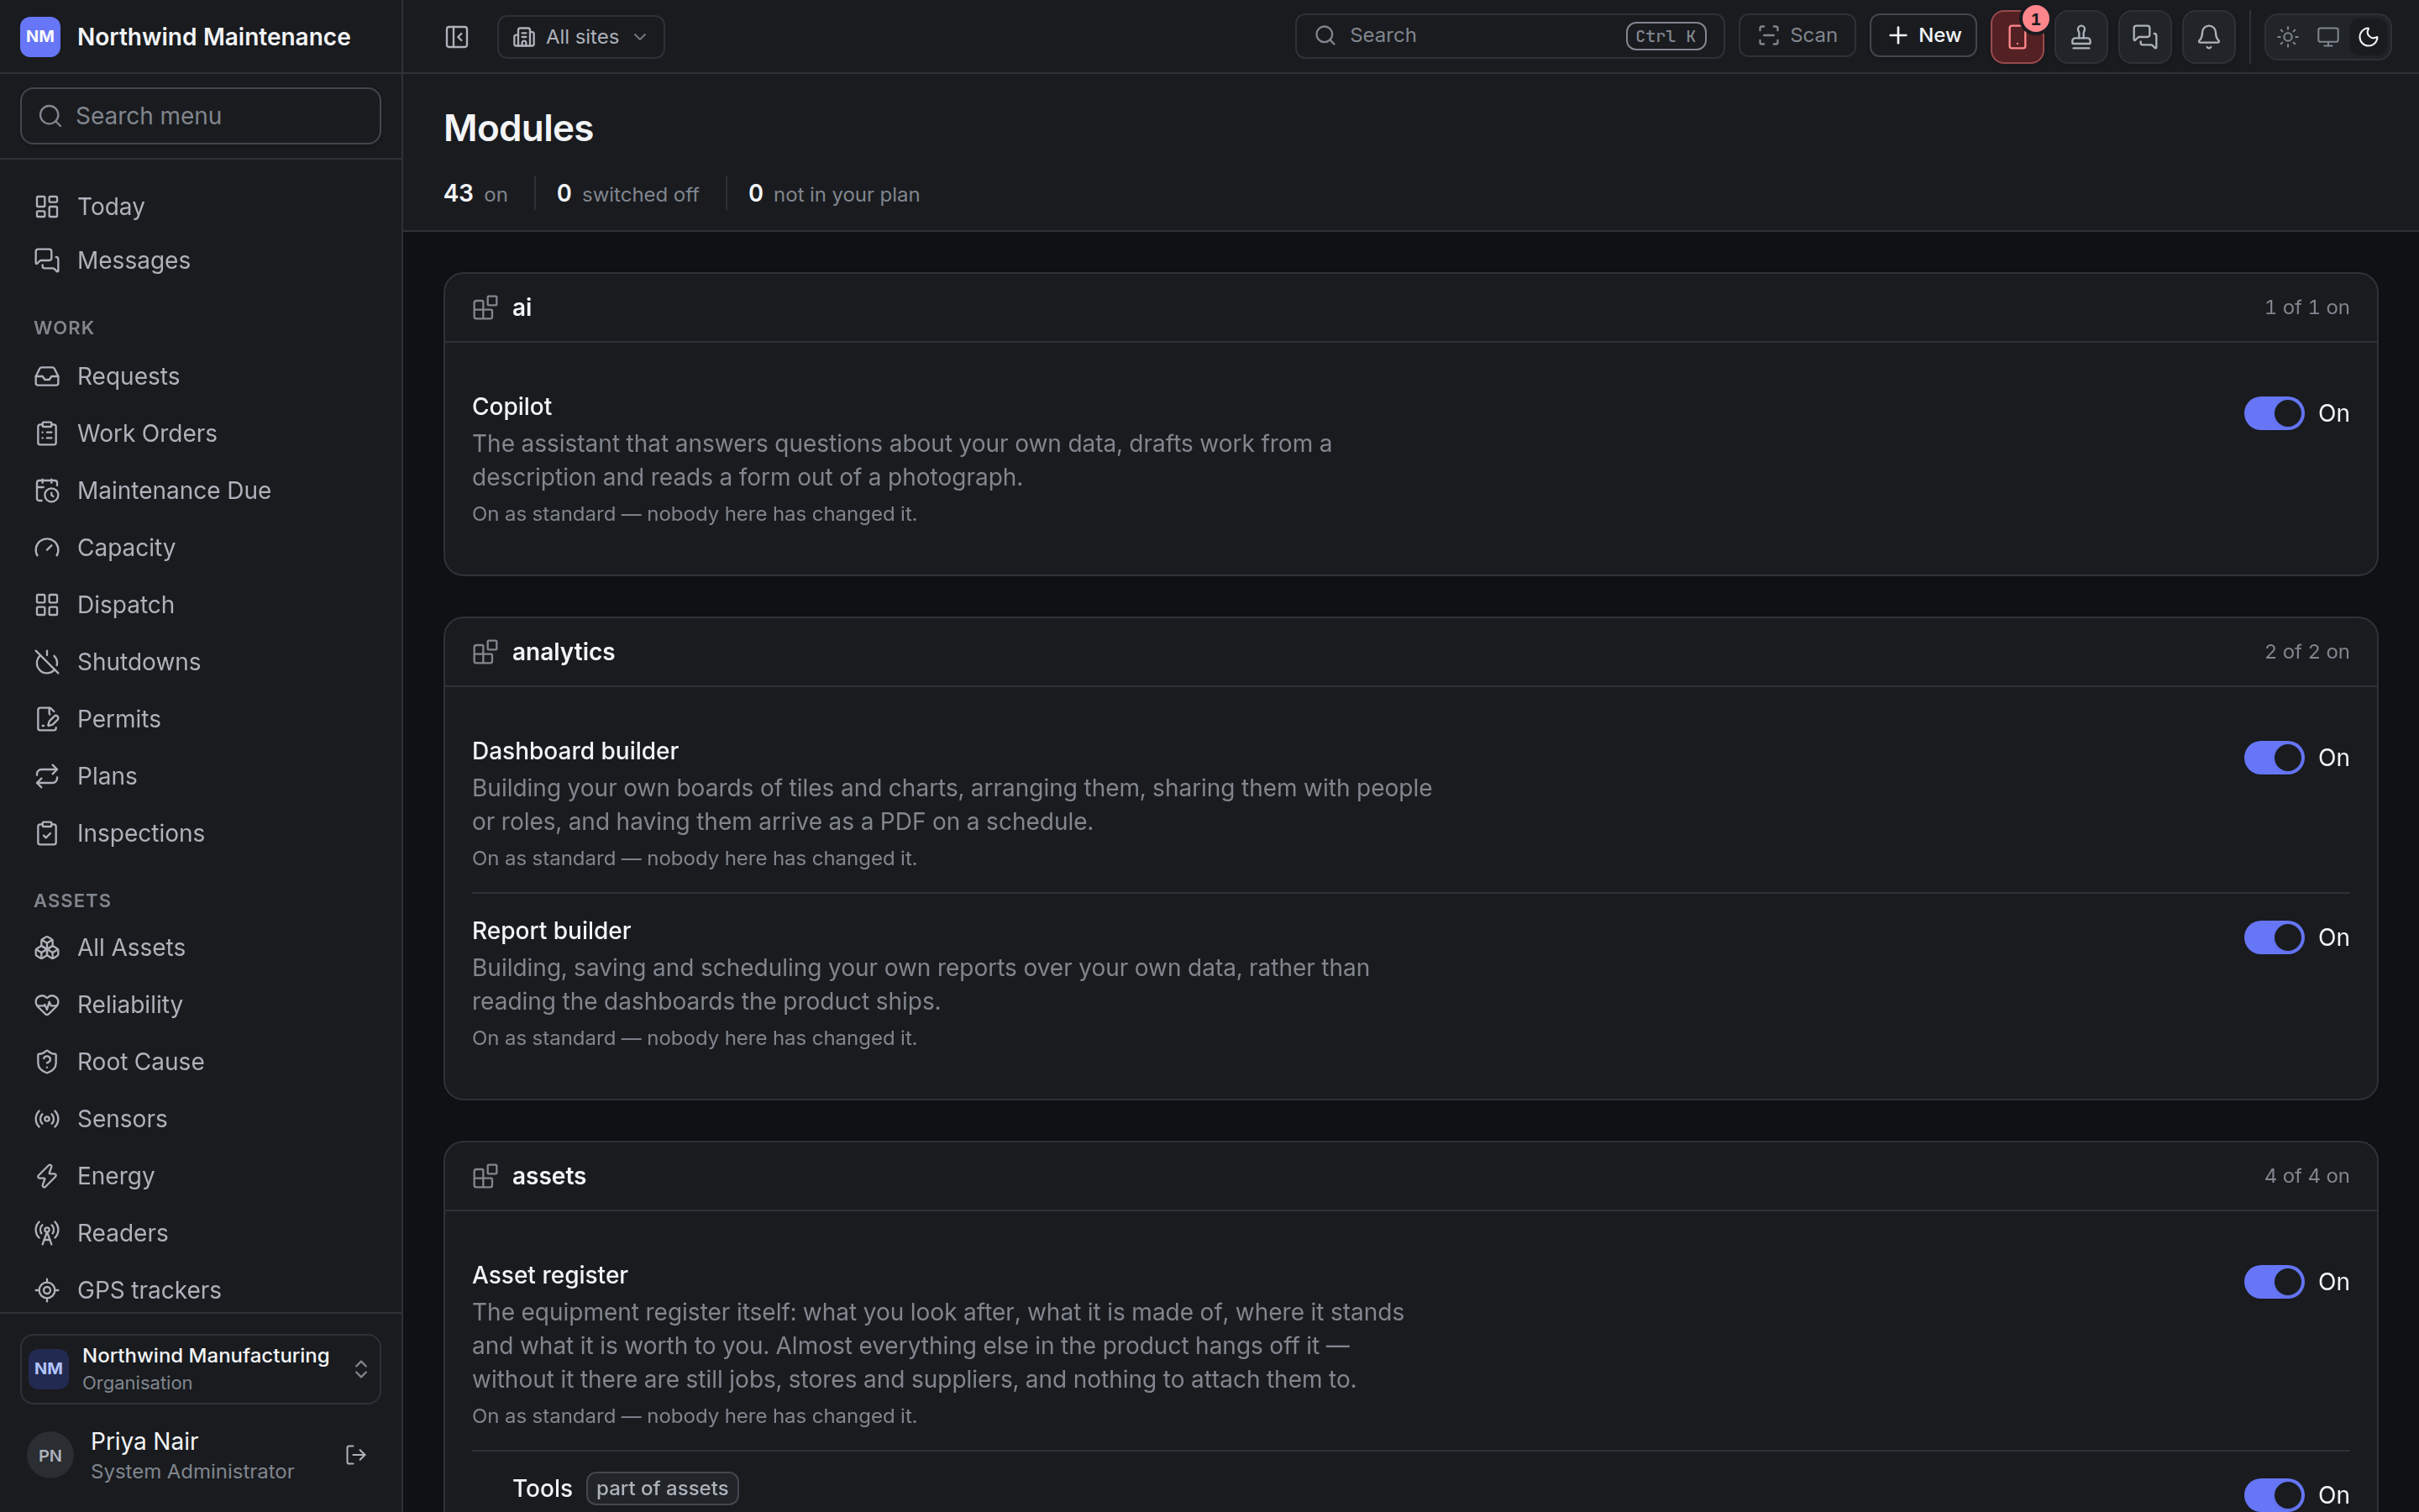Open the Requests page
2419x1512 pixels.
[x=200, y=376]
